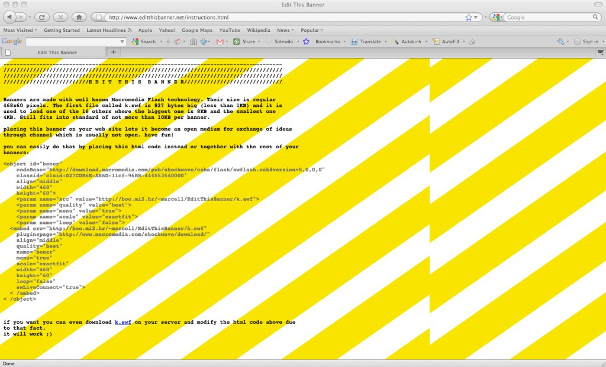
Task: Open the wrench settings menu in toolbar
Action: (561, 41)
